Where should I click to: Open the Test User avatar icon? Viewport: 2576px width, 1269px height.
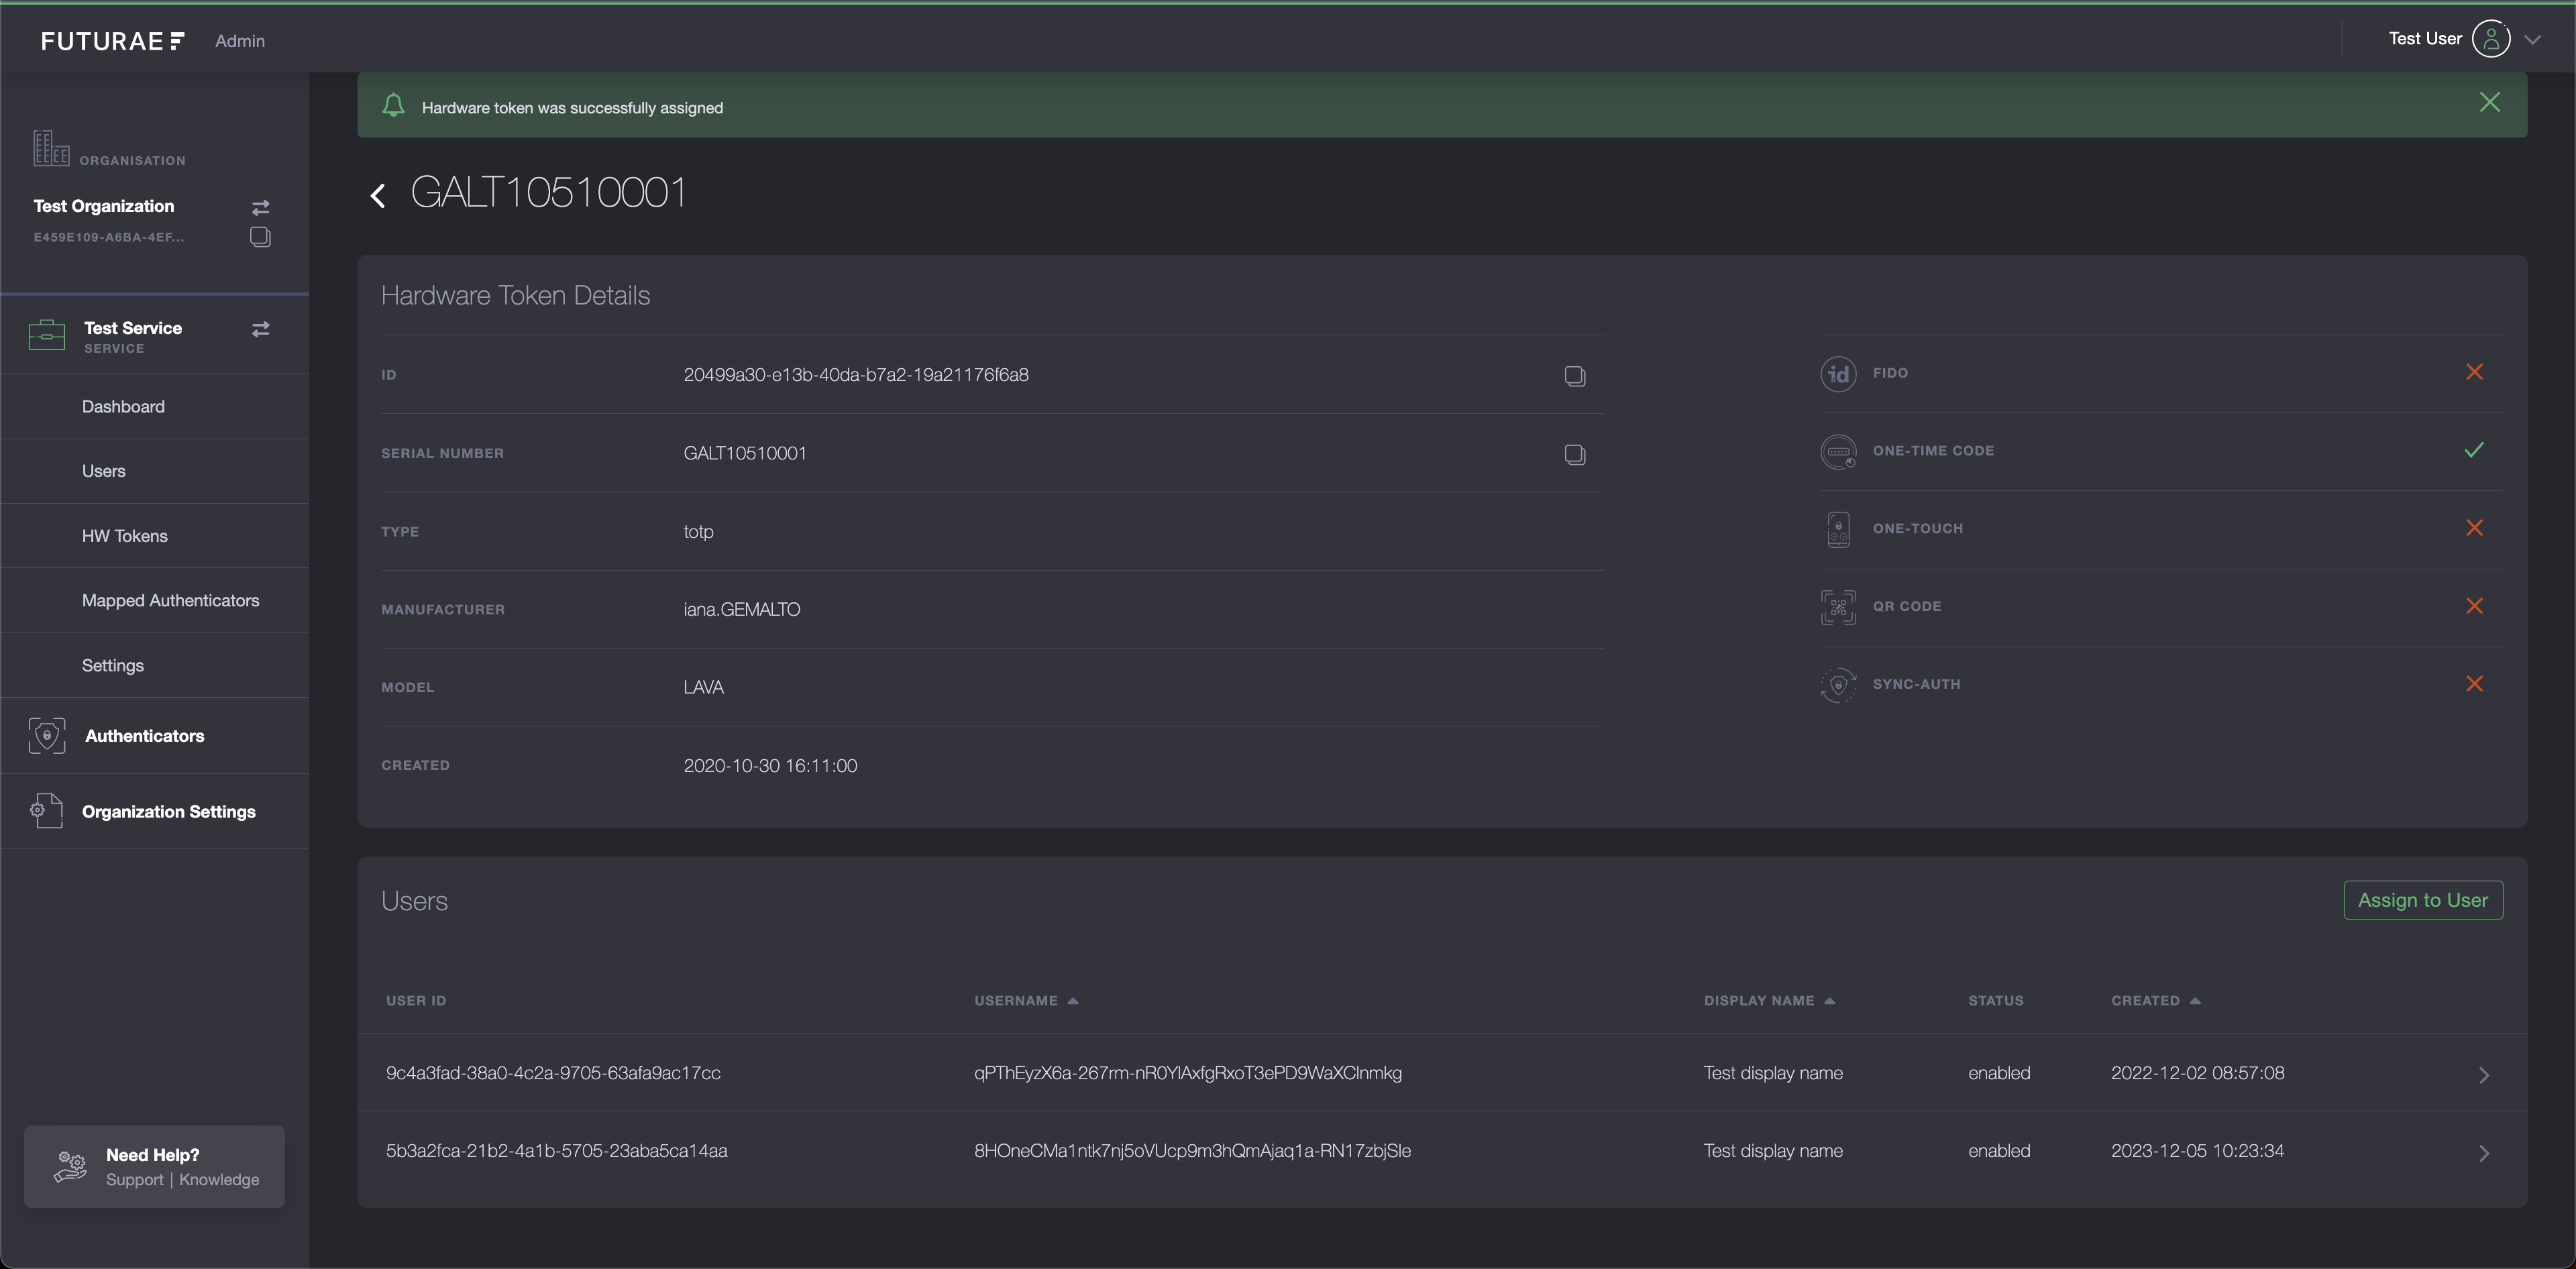(x=2491, y=39)
